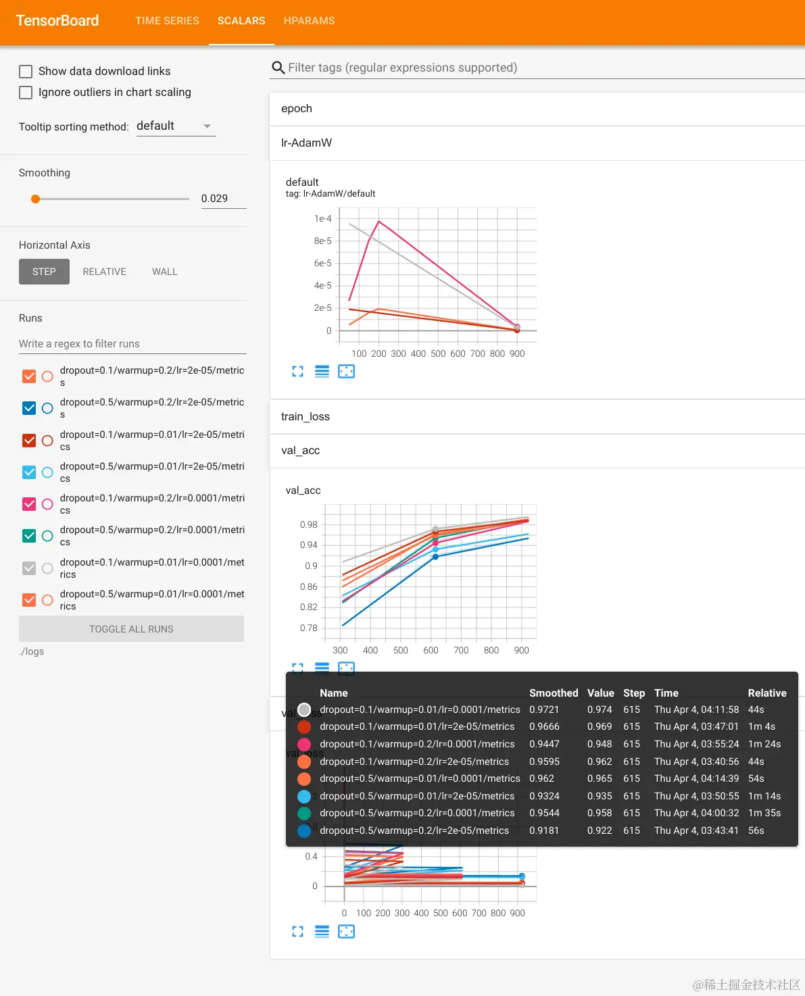Select only run dropout=0.1/warmup=0.01/lr=2e-05 radio
Image resolution: width=805 pixels, height=996 pixels.
click(x=47, y=441)
